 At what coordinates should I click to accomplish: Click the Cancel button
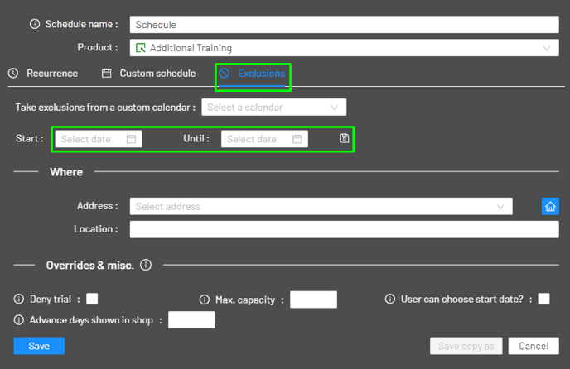point(534,346)
